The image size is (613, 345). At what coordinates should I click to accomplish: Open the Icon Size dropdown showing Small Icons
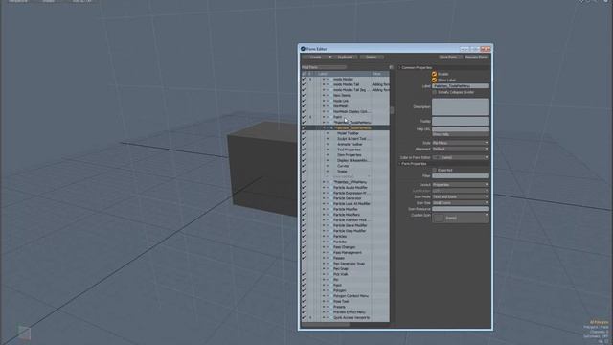click(x=461, y=203)
